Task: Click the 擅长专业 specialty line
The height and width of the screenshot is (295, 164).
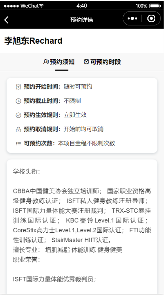Action: [68, 250]
